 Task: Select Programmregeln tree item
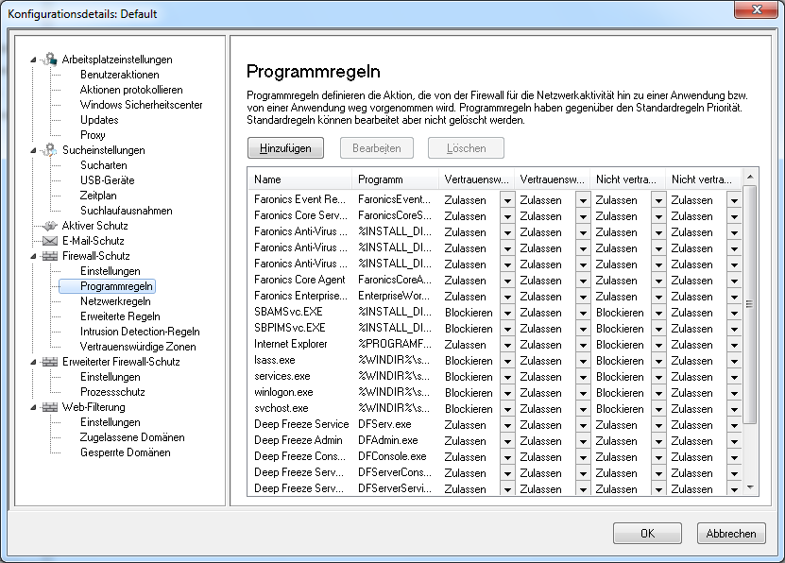tap(116, 286)
